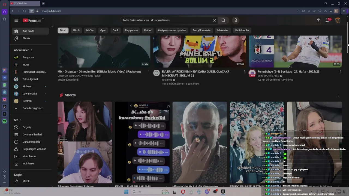The height and width of the screenshot is (196, 349).
Task: Open the YouTube hamburger guide menu
Action: (16, 20)
